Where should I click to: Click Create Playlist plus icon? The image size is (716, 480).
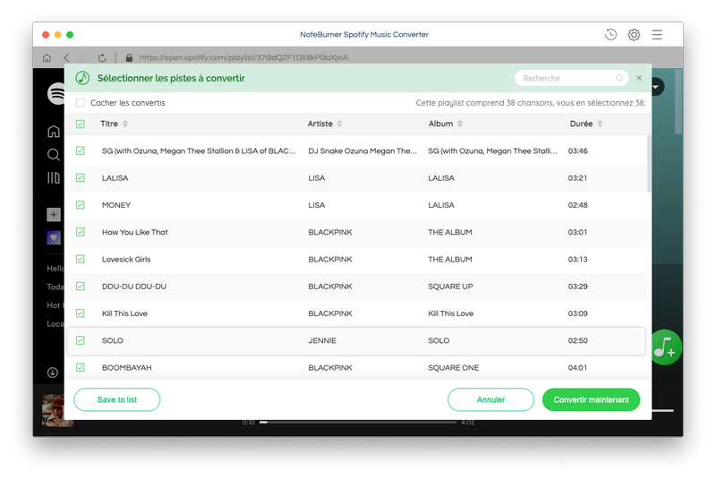[x=54, y=215]
